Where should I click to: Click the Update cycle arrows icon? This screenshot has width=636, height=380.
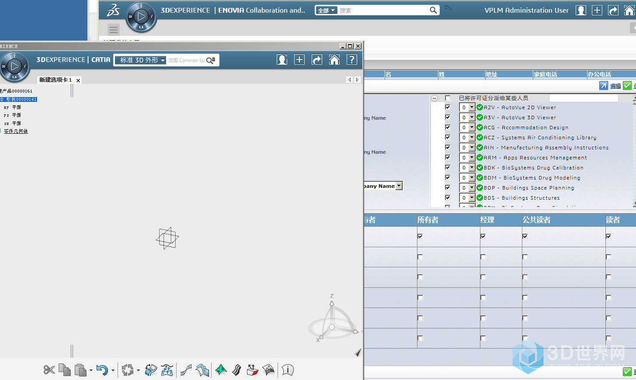point(128,370)
